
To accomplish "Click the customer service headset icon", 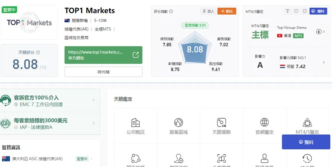I will tap(6, 100).
